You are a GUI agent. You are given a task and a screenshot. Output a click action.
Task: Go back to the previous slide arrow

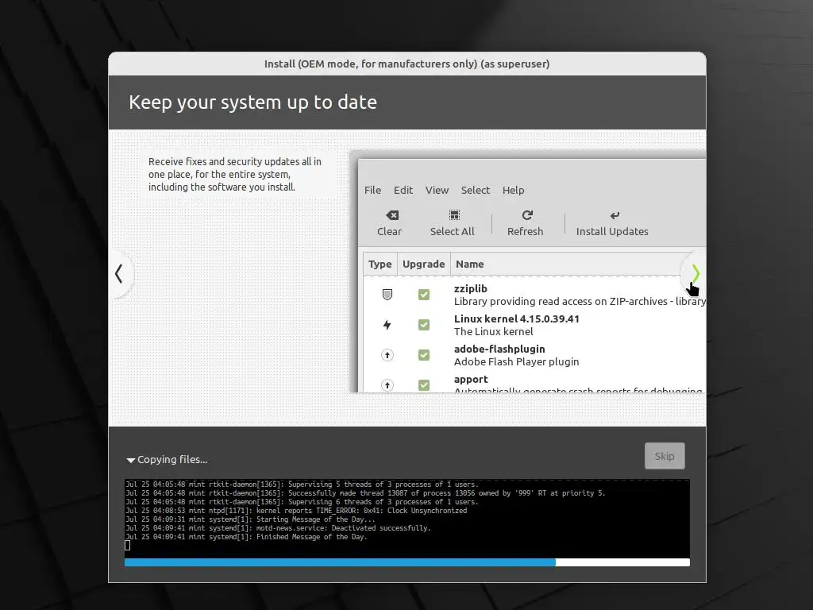(x=119, y=273)
